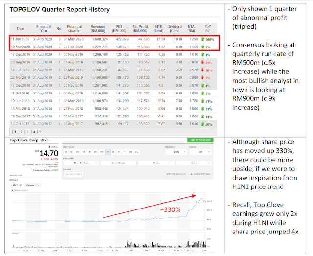The width and height of the screenshot is (313, 256).
Task: Select the YTD chart range
Action: (102, 152)
